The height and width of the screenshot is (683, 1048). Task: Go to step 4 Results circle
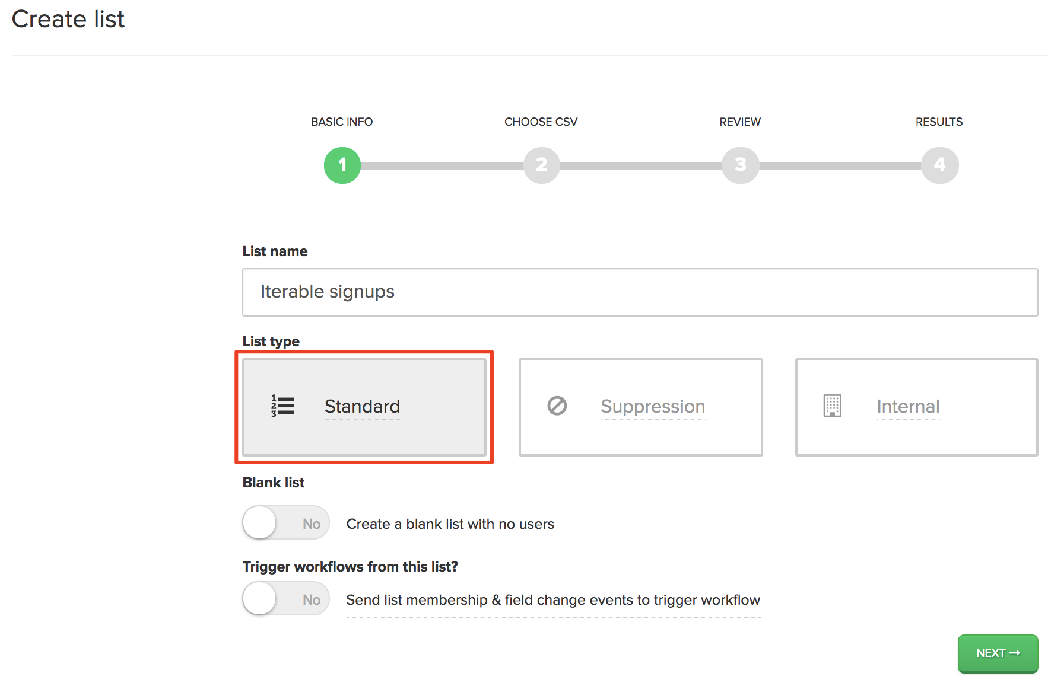(939, 165)
